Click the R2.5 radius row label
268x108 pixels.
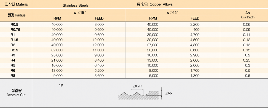click(x=14, y=50)
